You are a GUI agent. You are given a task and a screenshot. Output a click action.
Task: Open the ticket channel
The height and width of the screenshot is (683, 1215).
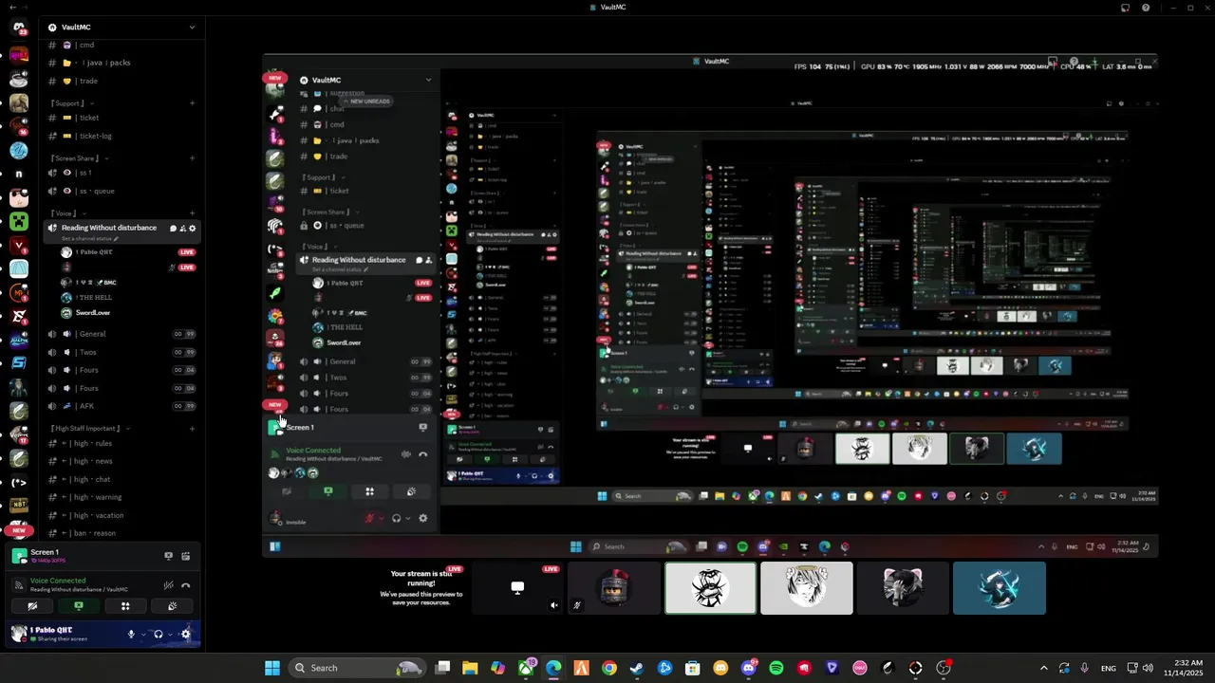[121, 118]
